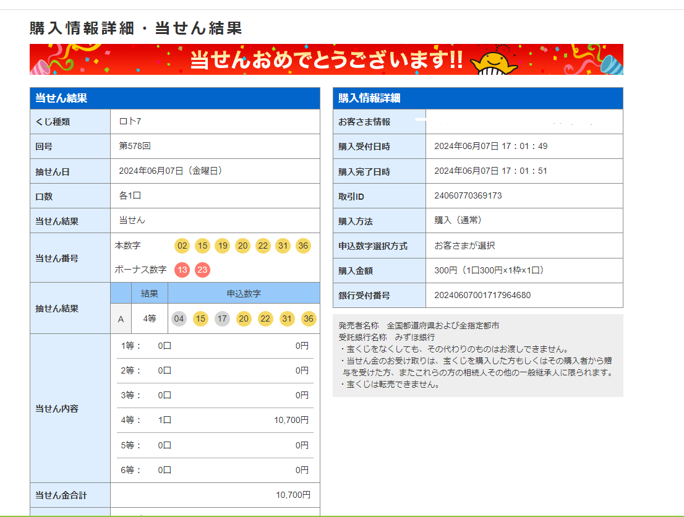The height and width of the screenshot is (517, 684).
Task: Click the blue 購入情報詳細 panel header
Action: (x=477, y=98)
